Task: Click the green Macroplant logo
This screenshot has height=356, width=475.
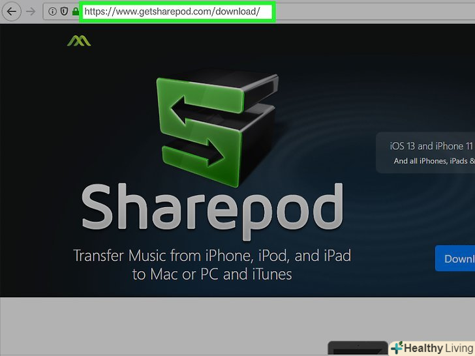Action: (x=79, y=41)
